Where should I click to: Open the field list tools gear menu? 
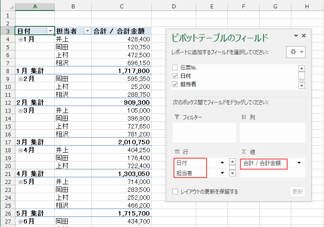coord(295,52)
